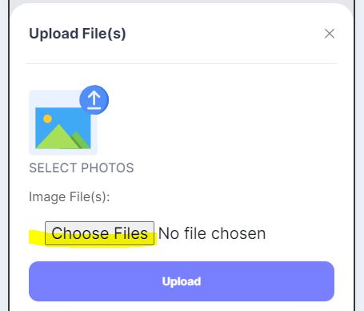
Task: Click the yellow highlight left of Choose Files
Action: (37, 237)
